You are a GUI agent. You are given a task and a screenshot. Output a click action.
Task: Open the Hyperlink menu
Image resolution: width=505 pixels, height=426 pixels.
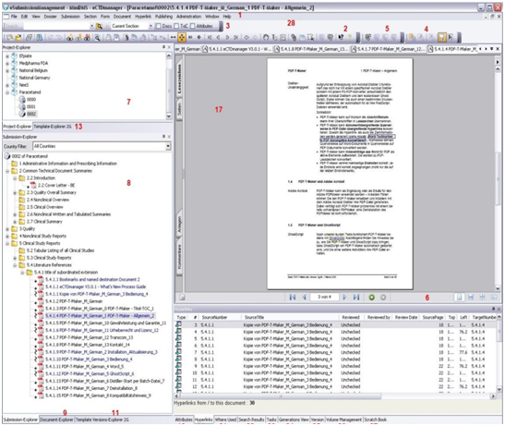(x=143, y=17)
